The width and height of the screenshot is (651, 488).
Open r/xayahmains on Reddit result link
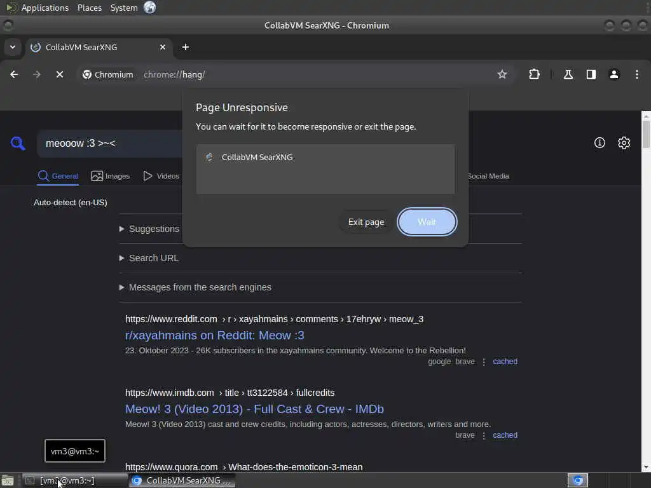click(215, 335)
